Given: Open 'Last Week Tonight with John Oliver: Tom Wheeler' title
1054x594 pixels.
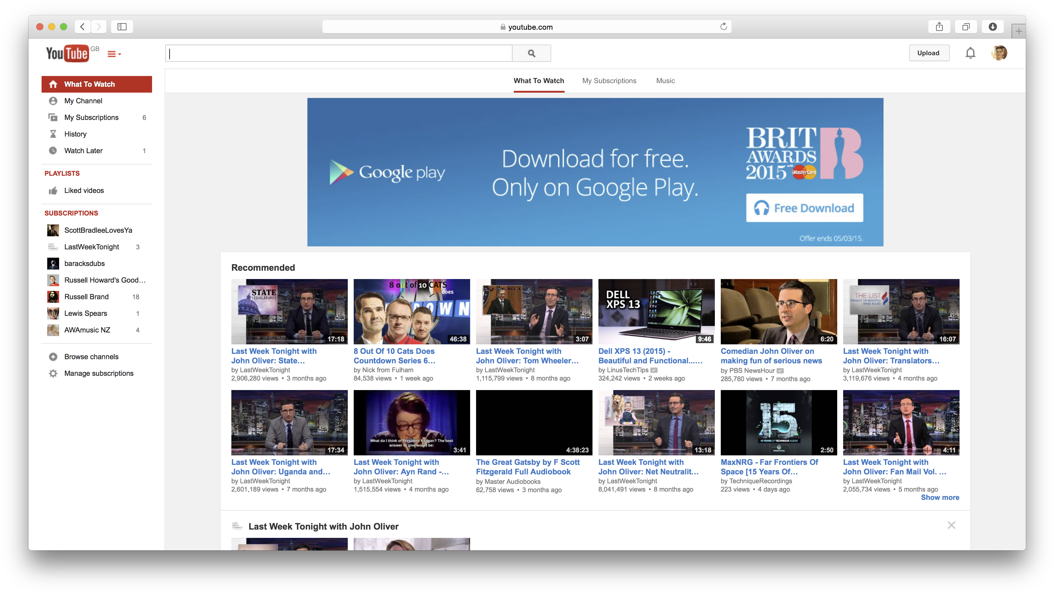Looking at the screenshot, I should tap(527, 356).
